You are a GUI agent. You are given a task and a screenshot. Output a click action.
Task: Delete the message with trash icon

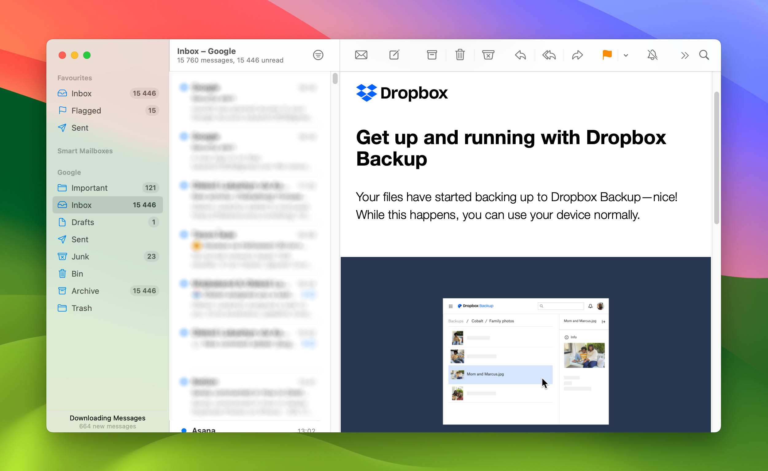point(460,55)
